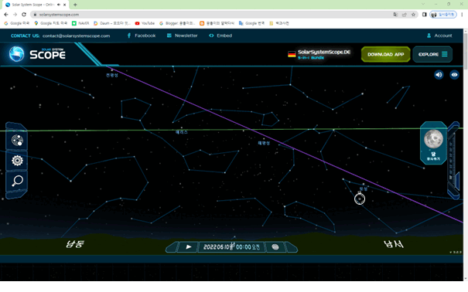This screenshot has width=468, height=292.
Task: Open the Facebook link in header
Action: [142, 36]
